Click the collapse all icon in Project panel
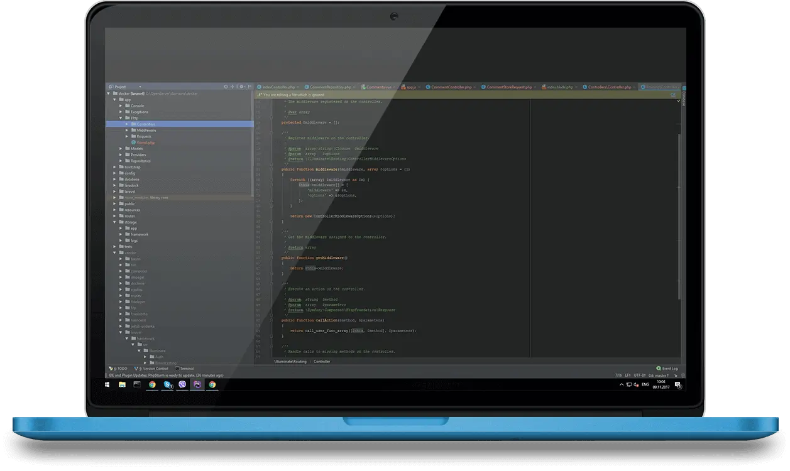This screenshot has height=471, width=790. (x=233, y=87)
